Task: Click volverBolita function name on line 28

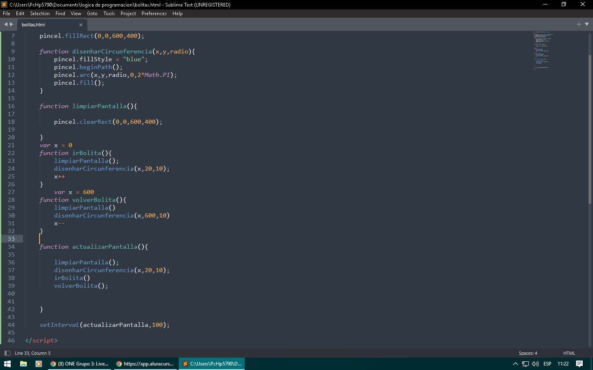Action: click(x=94, y=200)
